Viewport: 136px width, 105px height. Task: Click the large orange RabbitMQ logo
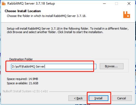tap(126, 15)
